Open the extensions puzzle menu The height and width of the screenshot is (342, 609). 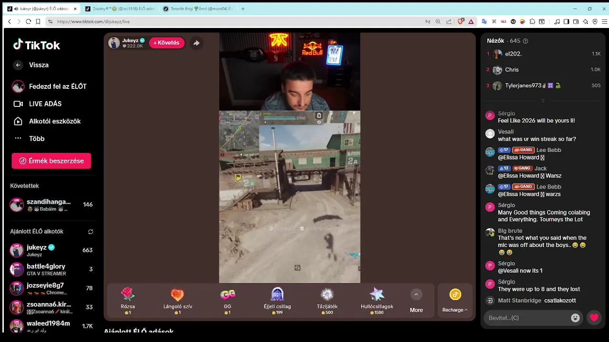point(532,21)
